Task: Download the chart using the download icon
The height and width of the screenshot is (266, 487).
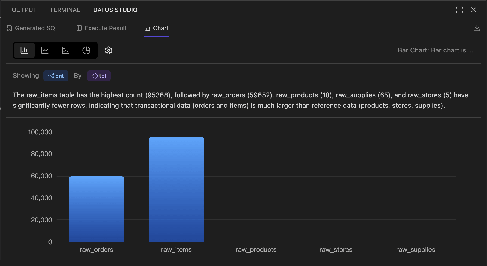Action: [477, 28]
